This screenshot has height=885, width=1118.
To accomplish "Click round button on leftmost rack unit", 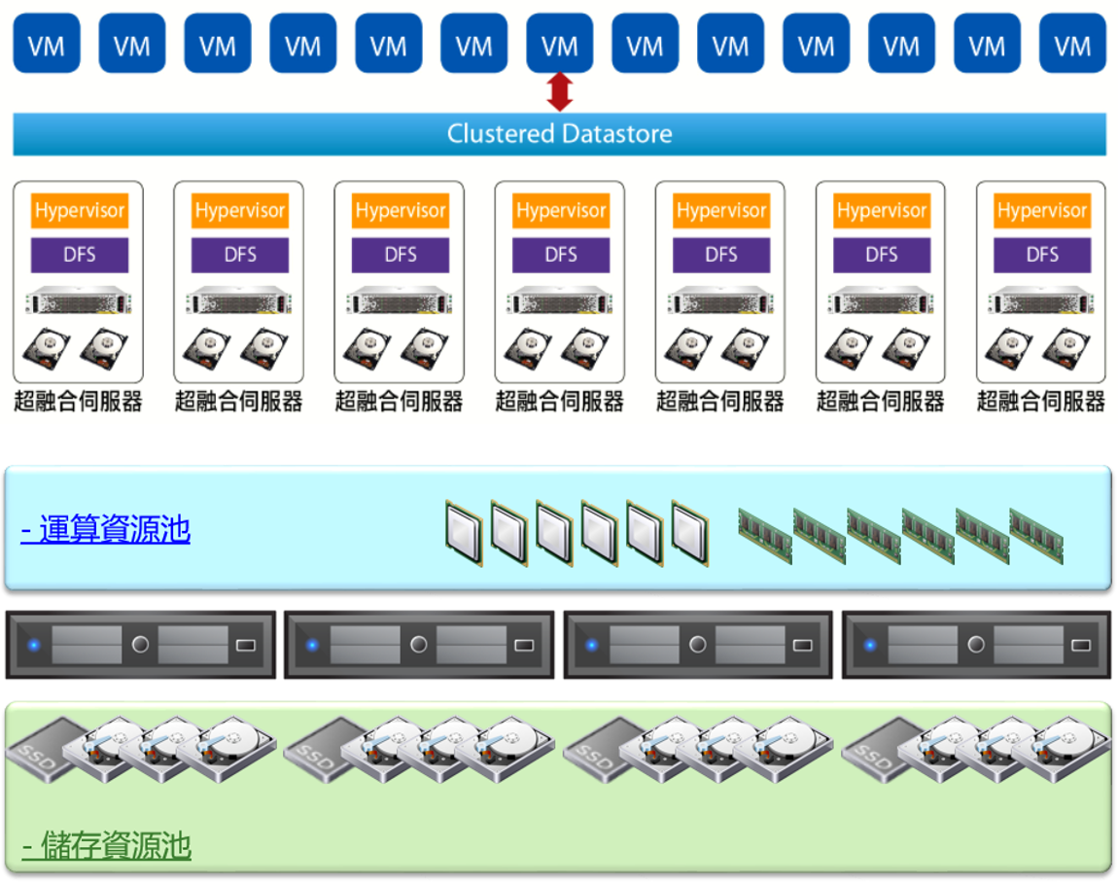I will pyautogui.click(x=140, y=645).
